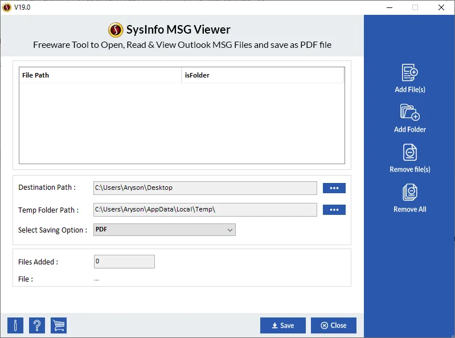Browse for Temp Folder Path using ellipsis button
Image resolution: width=455 pixels, height=338 pixels.
click(334, 210)
